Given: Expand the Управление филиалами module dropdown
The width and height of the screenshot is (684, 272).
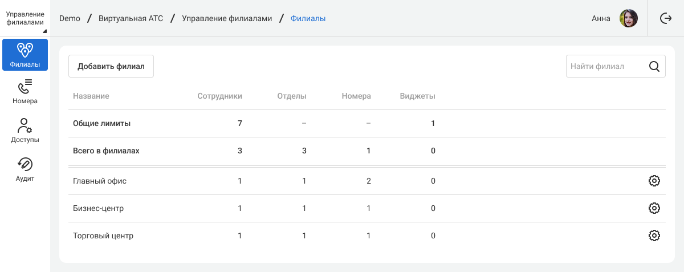Looking at the screenshot, I should (x=25, y=18).
